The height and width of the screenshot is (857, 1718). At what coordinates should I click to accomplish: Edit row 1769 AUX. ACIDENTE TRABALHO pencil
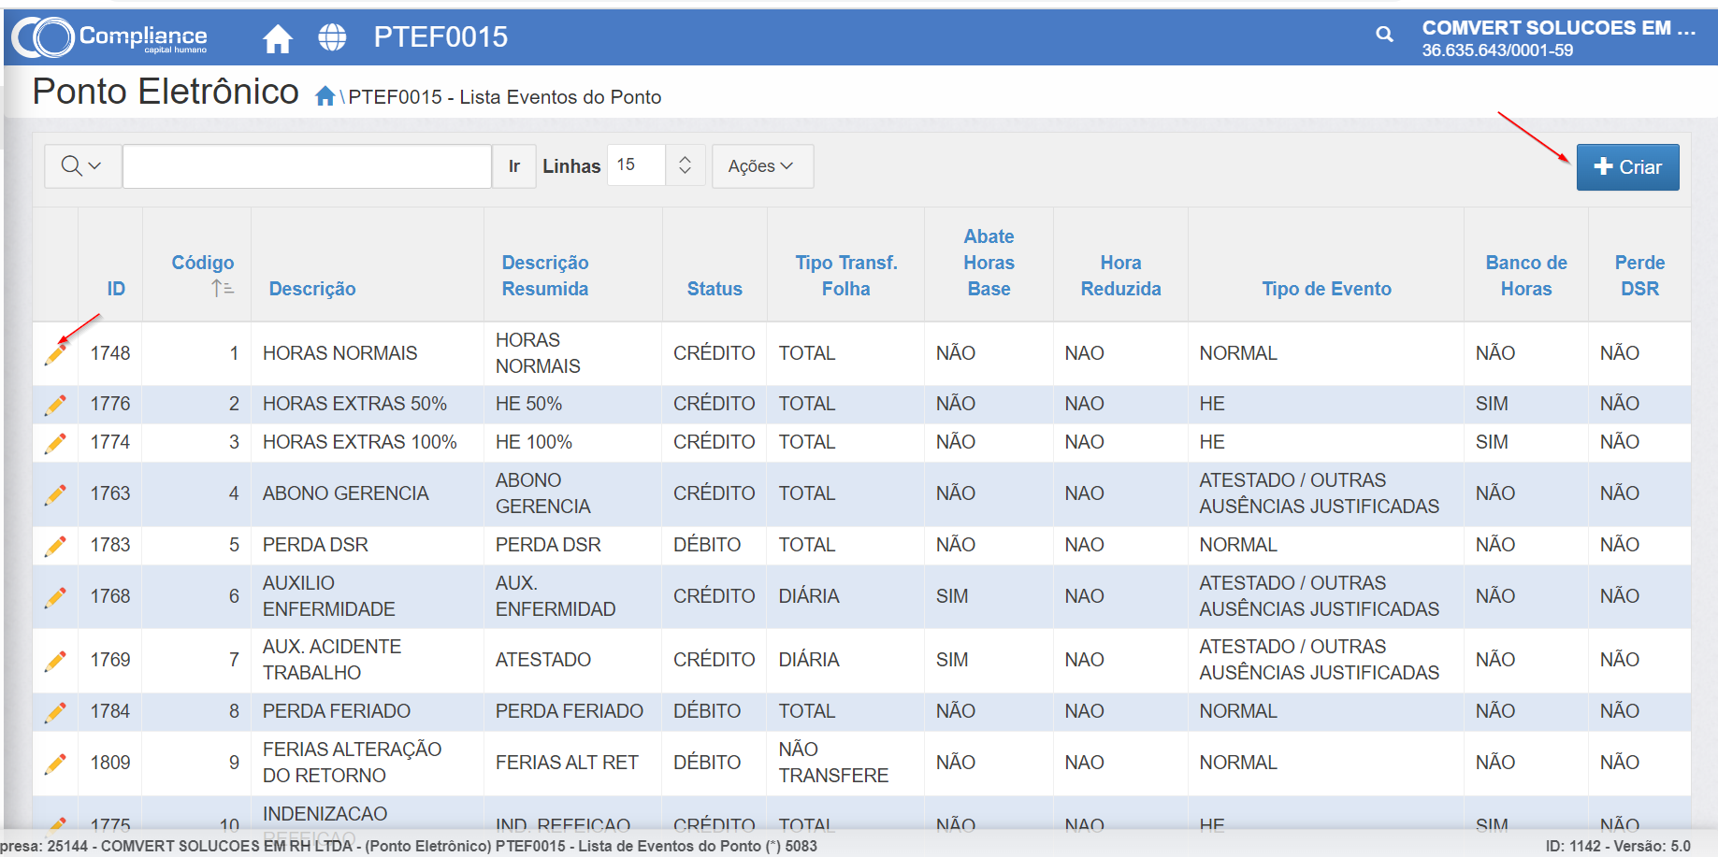tap(55, 661)
